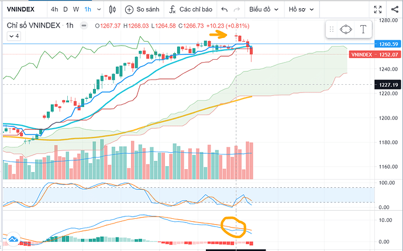Open the candlestick chart style selector
Screen dimensions: 403x251
[112, 9]
